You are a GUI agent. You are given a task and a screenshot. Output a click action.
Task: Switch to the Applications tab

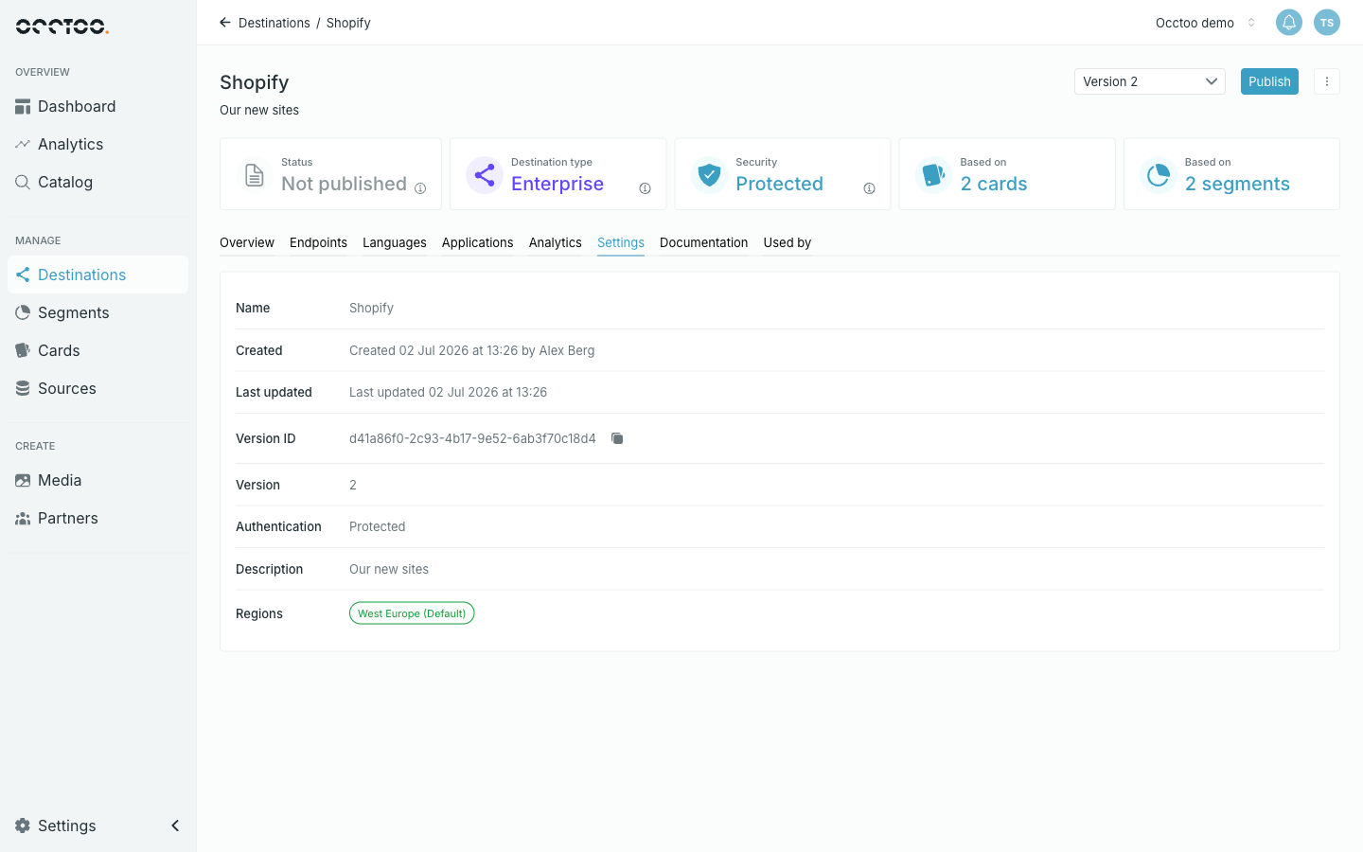click(x=478, y=243)
